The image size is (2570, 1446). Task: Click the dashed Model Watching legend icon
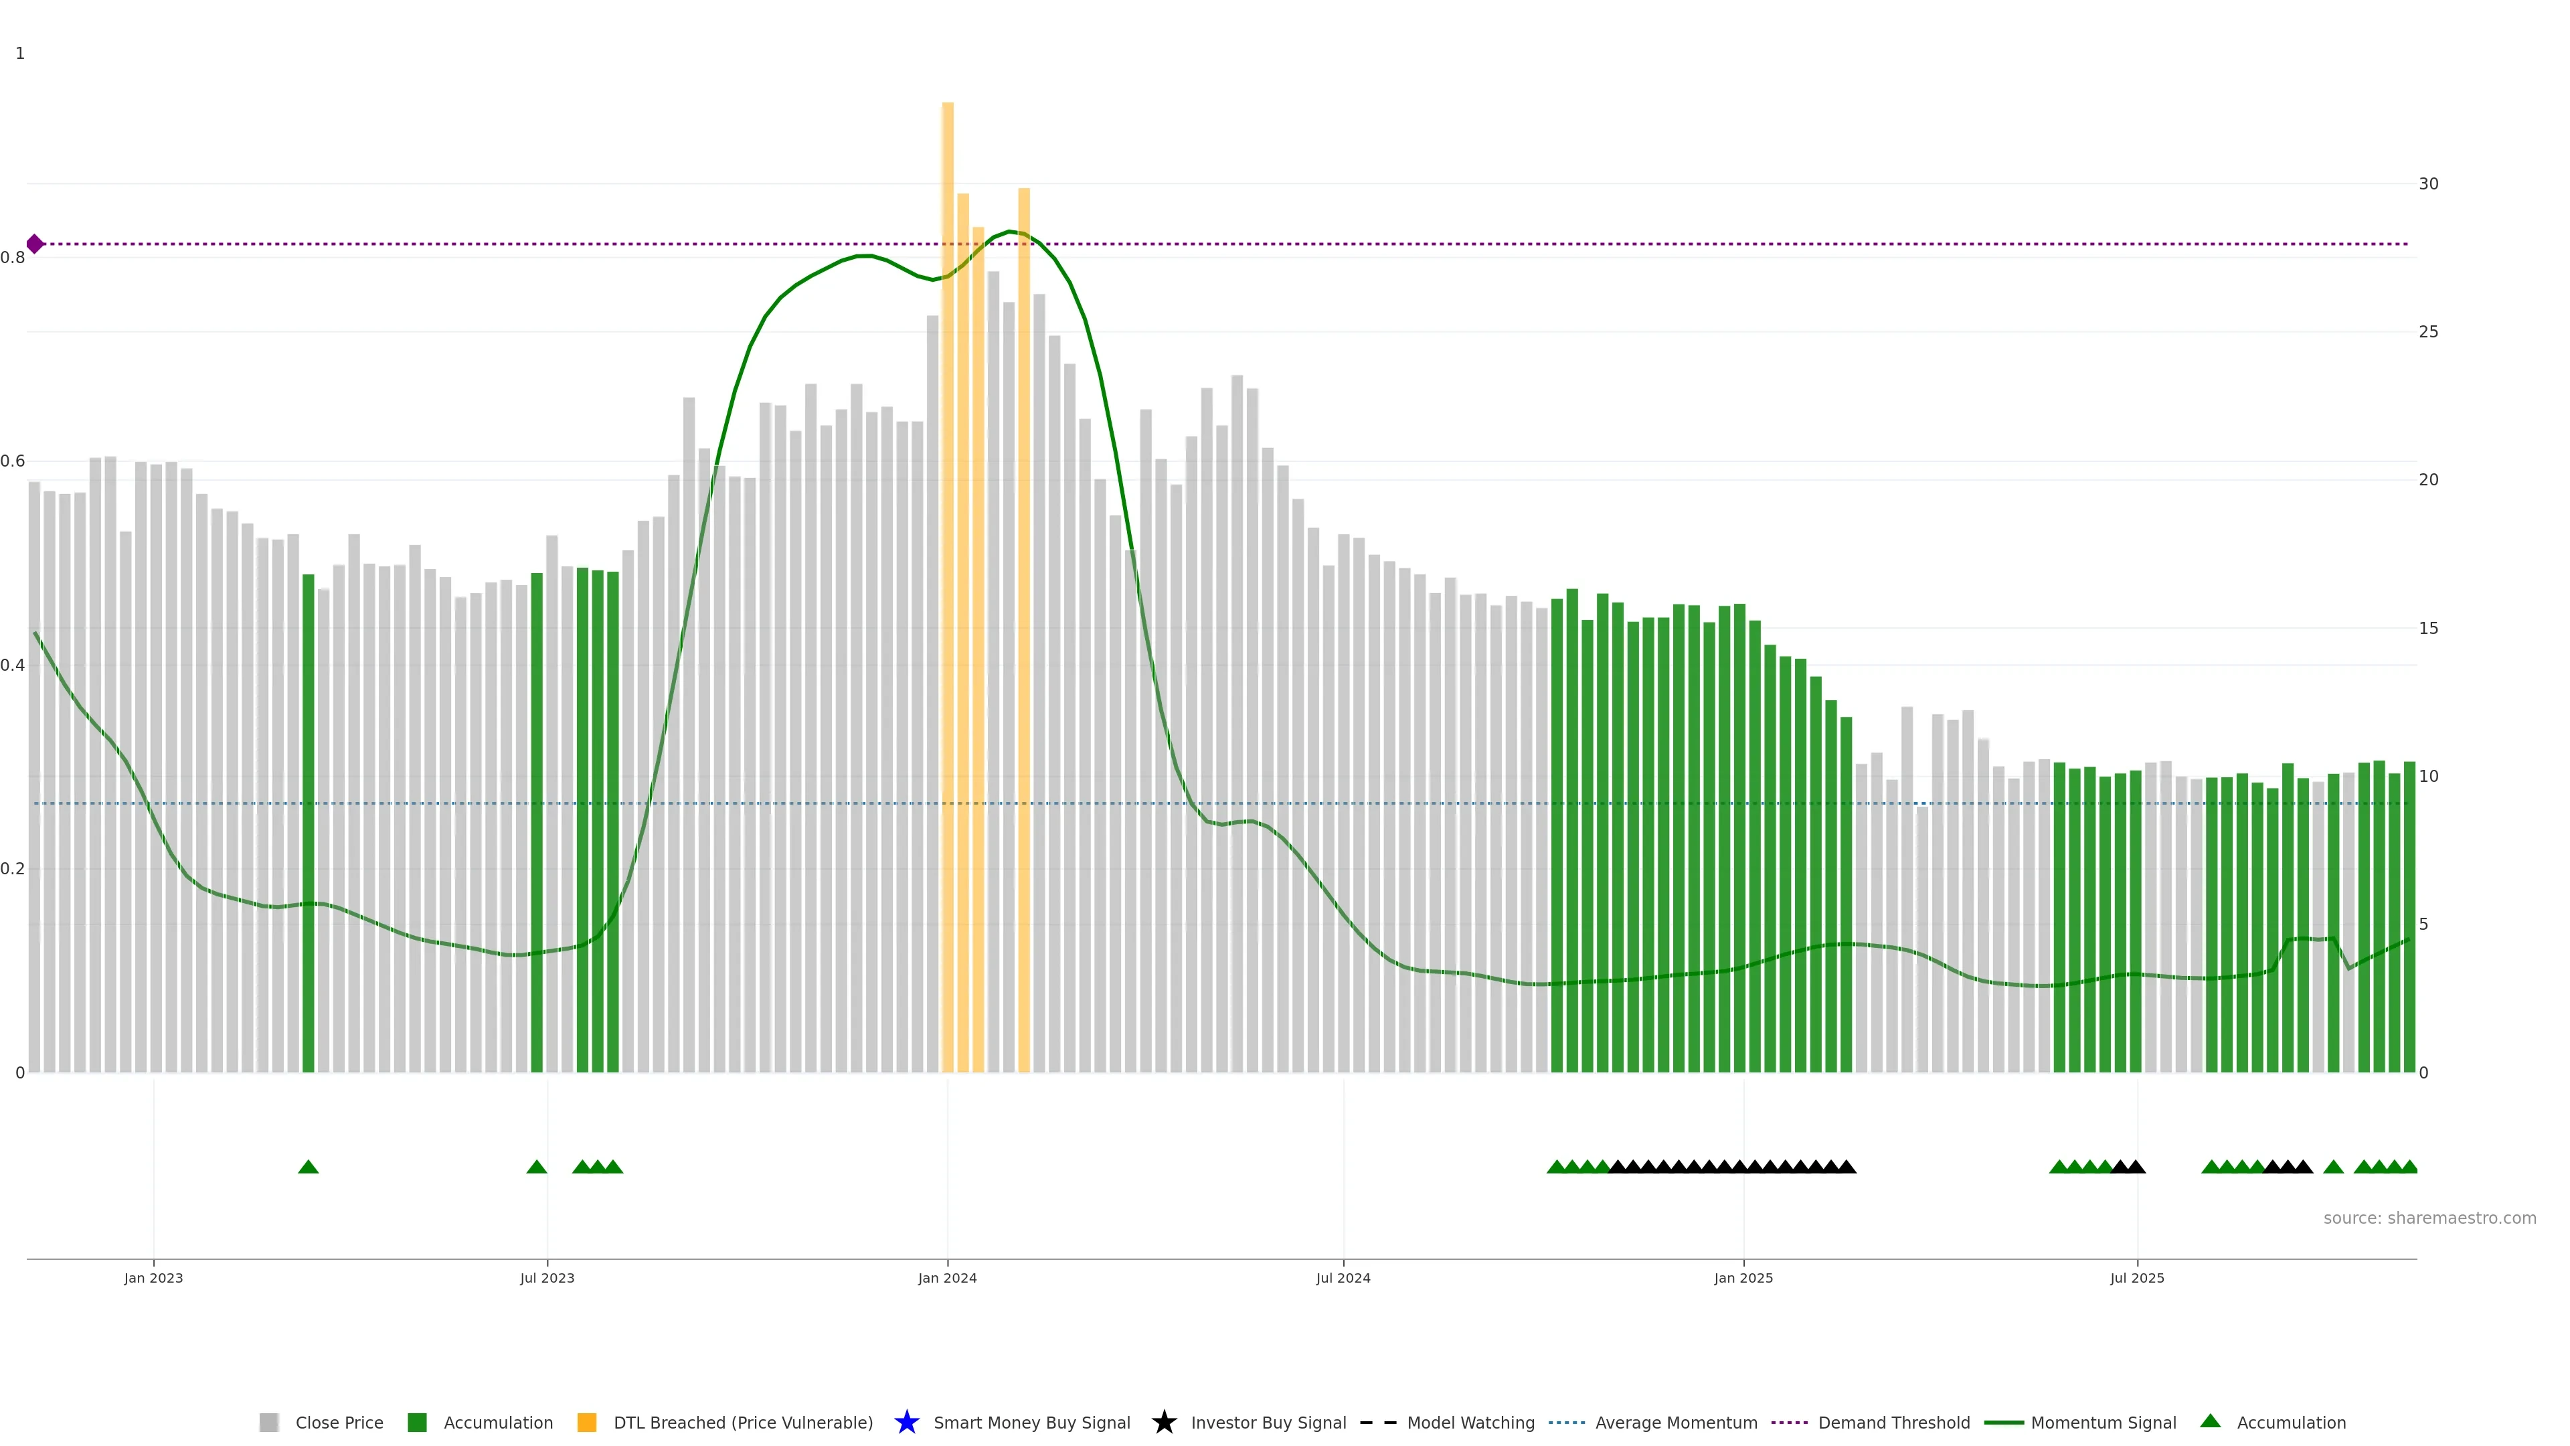click(x=1378, y=1422)
